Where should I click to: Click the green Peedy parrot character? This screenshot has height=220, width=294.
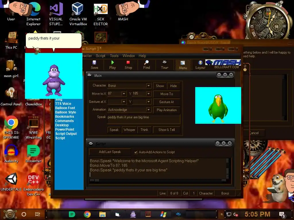point(218,108)
